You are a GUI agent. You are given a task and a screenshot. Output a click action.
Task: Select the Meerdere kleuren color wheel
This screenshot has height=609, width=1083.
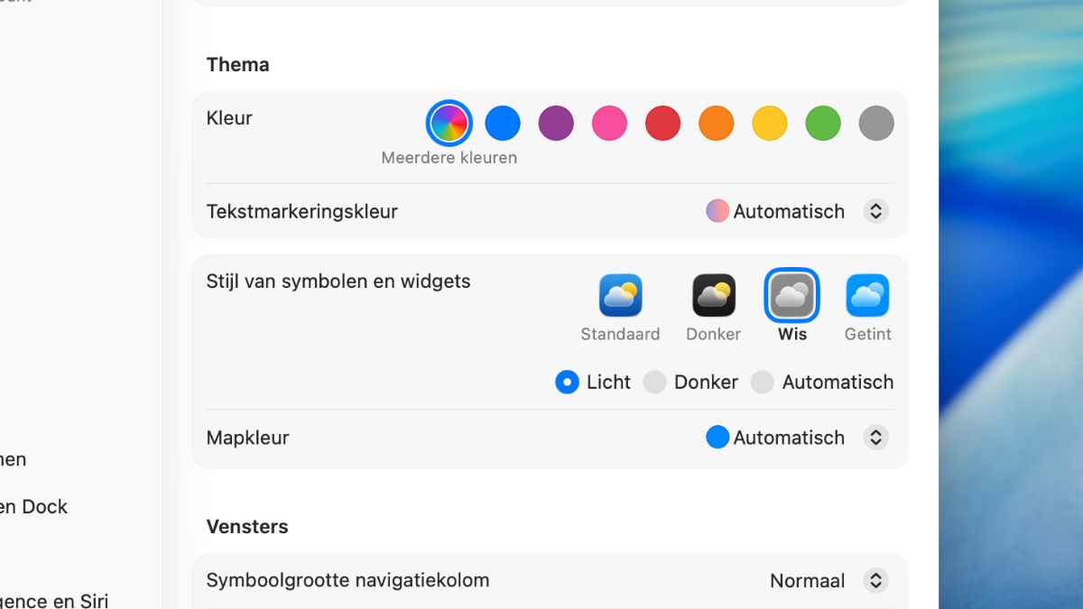[x=449, y=124]
